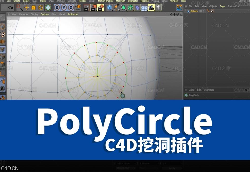Toggle the X axis lock button
The height and width of the screenshot is (172, 250).
(x=56, y=8)
